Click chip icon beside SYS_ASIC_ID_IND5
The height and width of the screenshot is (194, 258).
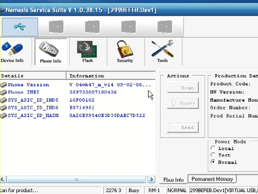click(x=4, y=100)
